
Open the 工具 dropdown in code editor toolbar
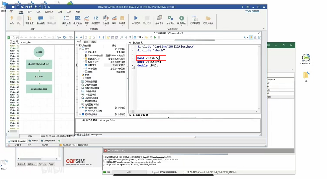[x=138, y=37]
